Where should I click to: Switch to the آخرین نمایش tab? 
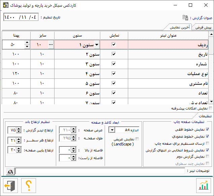[179, 27]
